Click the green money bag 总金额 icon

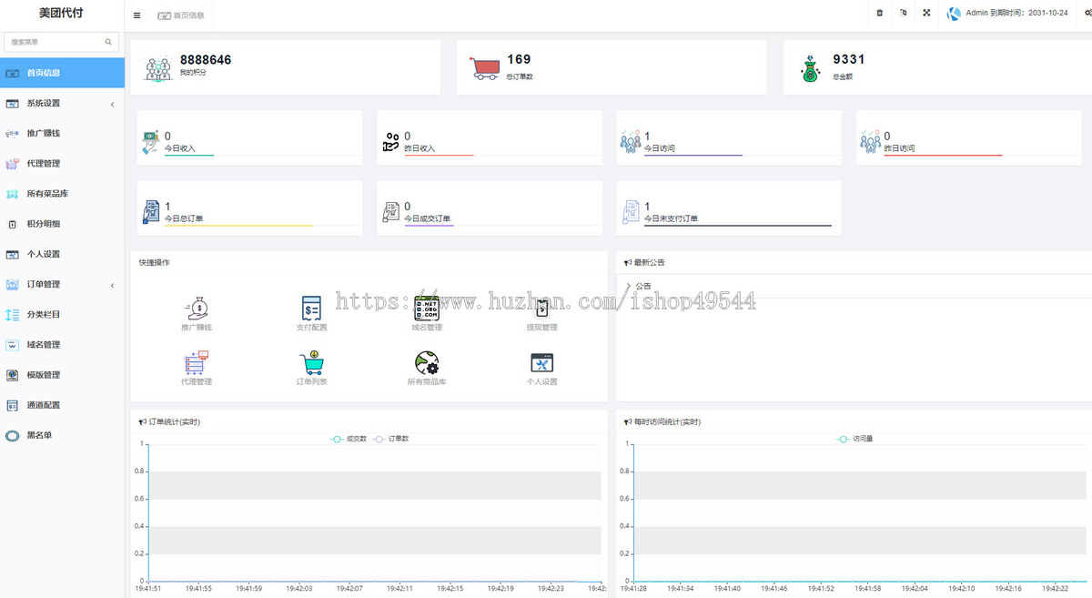(810, 69)
